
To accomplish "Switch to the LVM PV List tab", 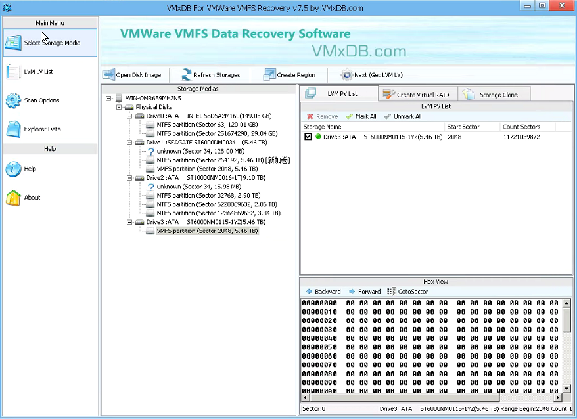I will (x=339, y=93).
